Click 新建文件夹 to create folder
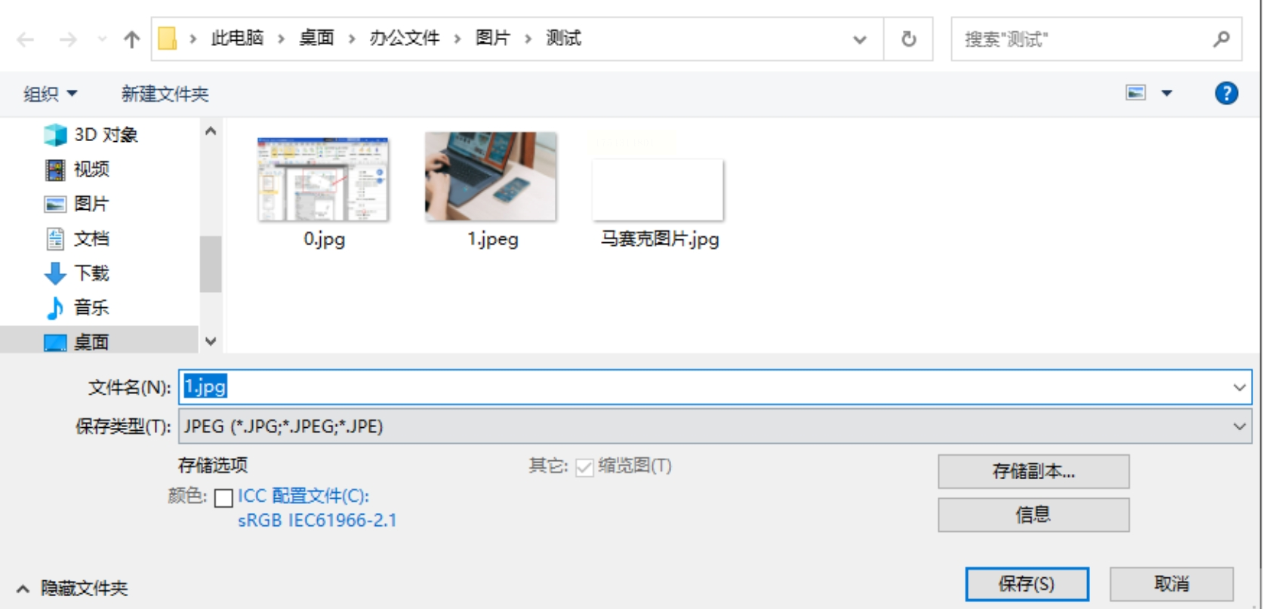This screenshot has width=1263, height=609. (x=165, y=94)
